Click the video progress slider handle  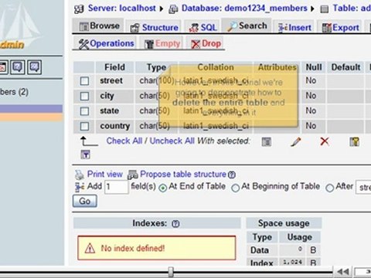coord(171,272)
